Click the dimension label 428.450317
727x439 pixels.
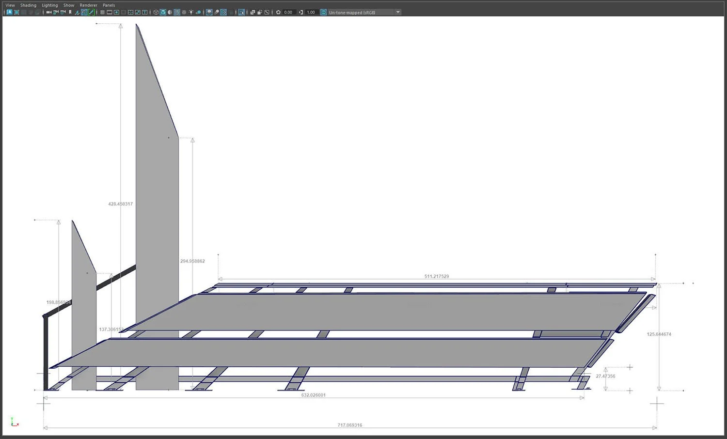(x=121, y=204)
